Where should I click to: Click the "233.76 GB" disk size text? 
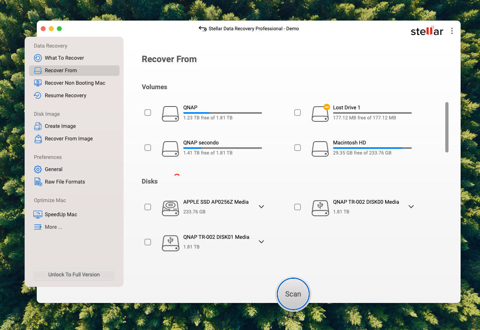[195, 212]
